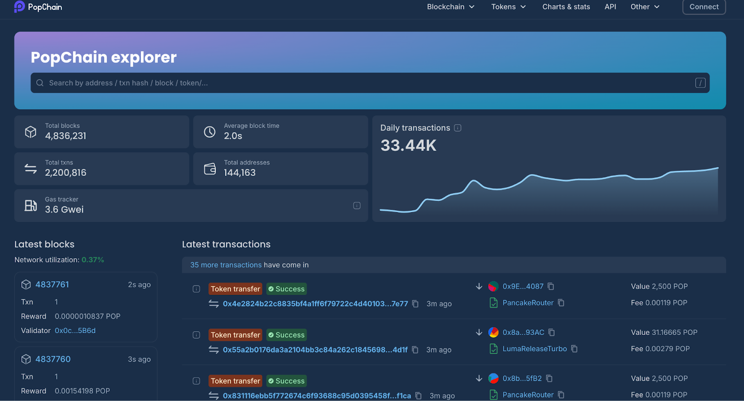Click the PopChain logo icon

point(20,7)
